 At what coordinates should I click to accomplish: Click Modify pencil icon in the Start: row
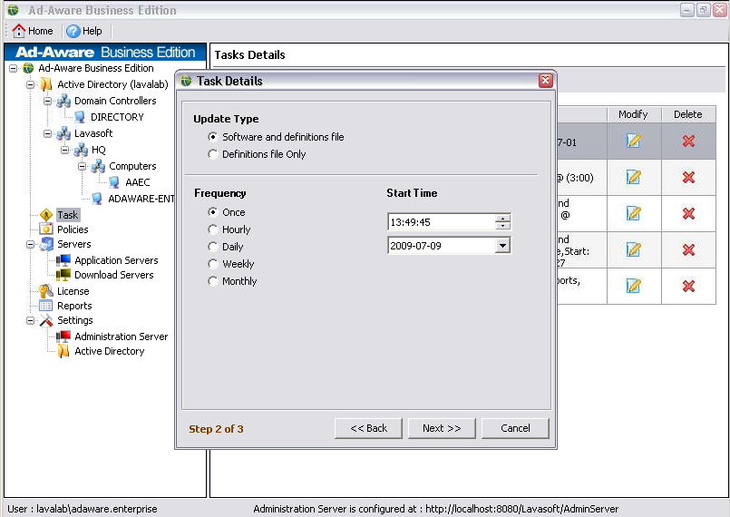[634, 249]
